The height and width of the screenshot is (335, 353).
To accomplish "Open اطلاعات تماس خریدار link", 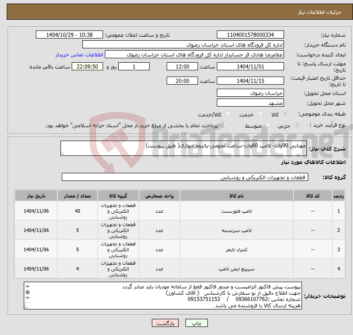I will (79, 55).
